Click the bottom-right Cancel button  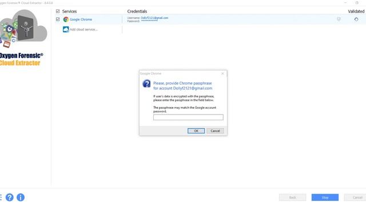[355, 197]
